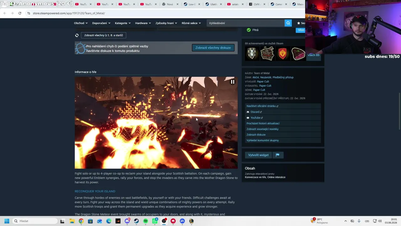Open WhatsApp from the taskbar
The height and width of the screenshot is (226, 401).
[155, 221]
